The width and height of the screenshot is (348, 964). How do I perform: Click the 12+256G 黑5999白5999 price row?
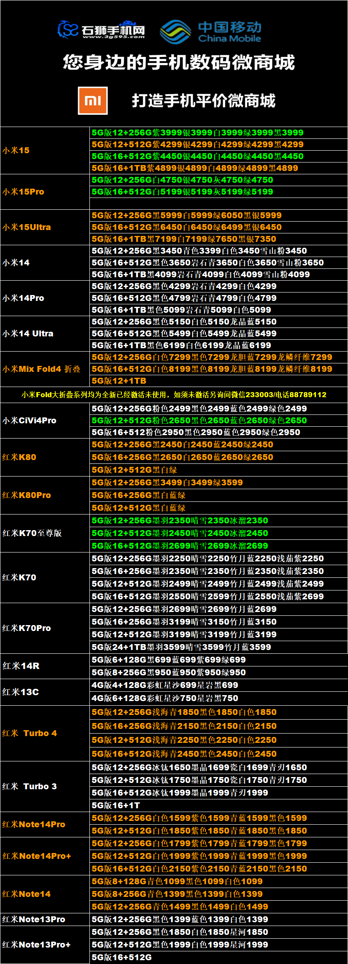(219, 215)
